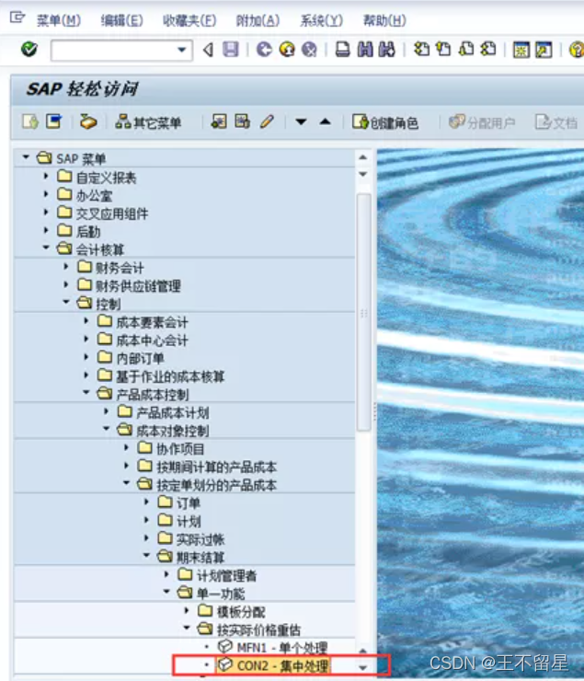Select the 按期间计算的产品成本 tree node
The width and height of the screenshot is (584, 681).
tap(216, 467)
